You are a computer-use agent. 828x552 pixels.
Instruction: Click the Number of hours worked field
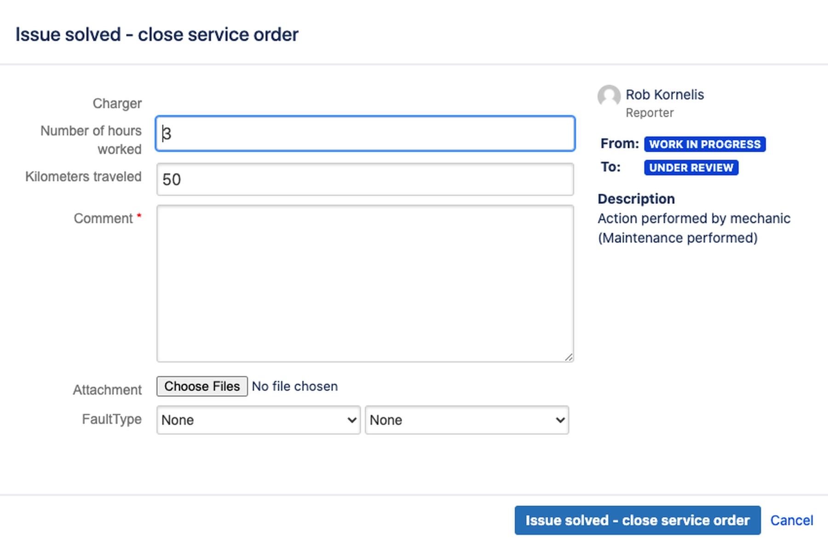(365, 133)
